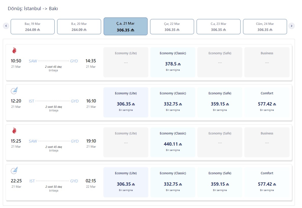Select the Baz, 19 Mar date tab

(x=33, y=27)
